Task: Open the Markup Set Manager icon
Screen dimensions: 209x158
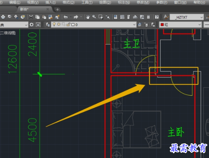Action: point(142,17)
